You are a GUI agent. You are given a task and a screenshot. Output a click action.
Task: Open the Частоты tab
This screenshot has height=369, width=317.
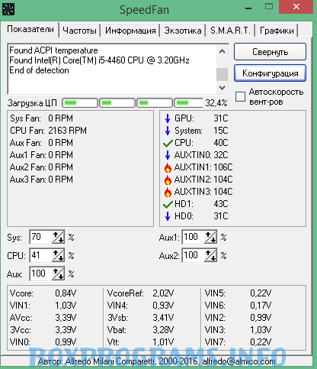point(79,31)
